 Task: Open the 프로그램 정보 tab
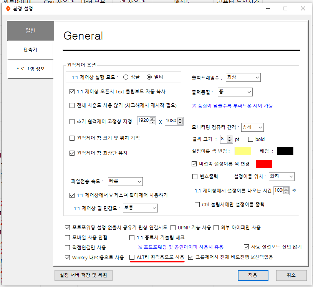click(30, 69)
